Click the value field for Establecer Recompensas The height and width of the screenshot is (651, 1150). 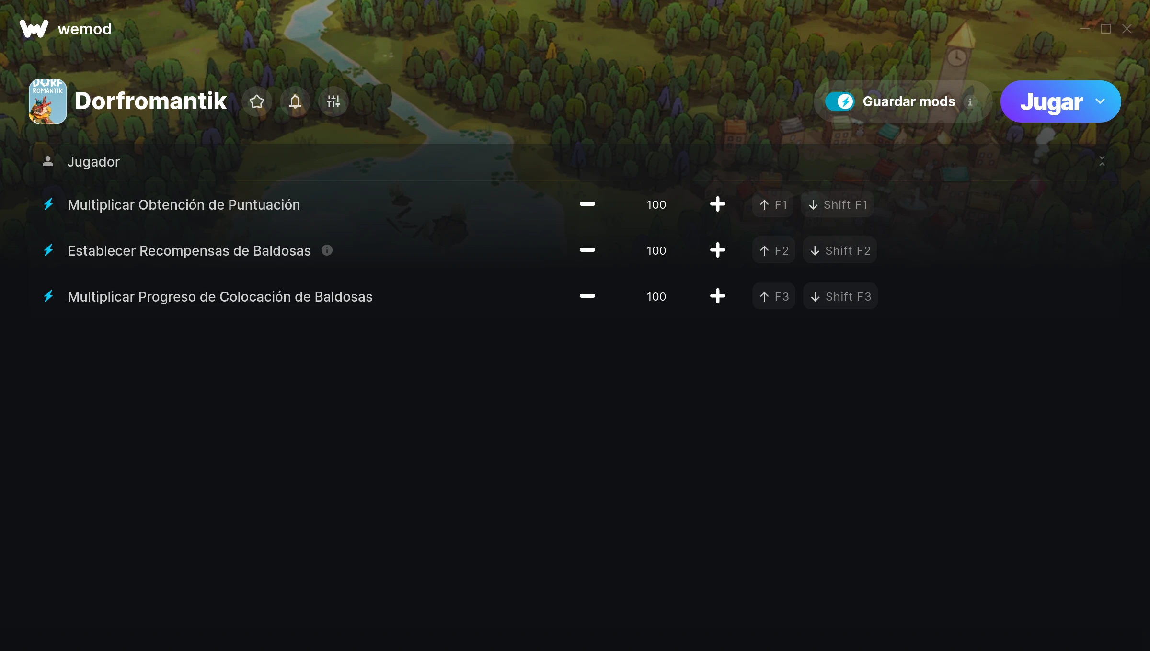click(656, 250)
